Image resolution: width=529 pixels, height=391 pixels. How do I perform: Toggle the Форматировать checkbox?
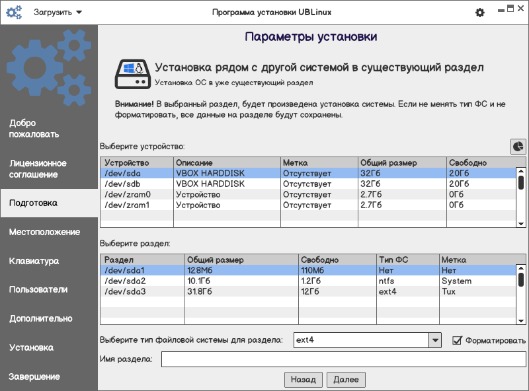pos(456,340)
